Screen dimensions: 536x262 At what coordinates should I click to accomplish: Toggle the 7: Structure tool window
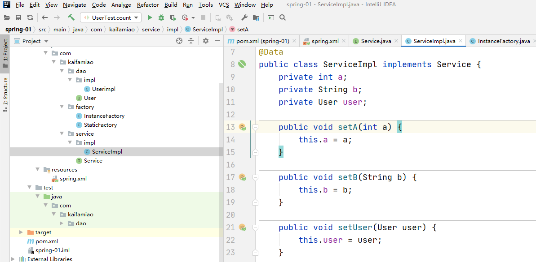[5, 94]
